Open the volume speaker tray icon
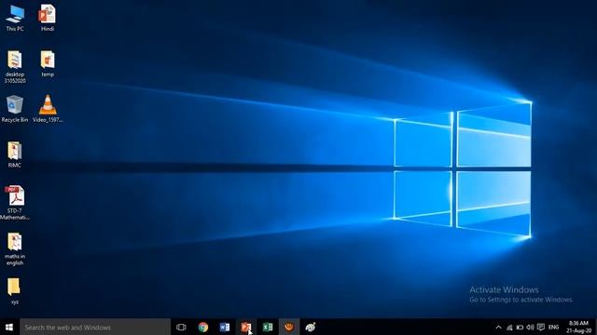The width and height of the screenshot is (597, 335). tap(530, 327)
